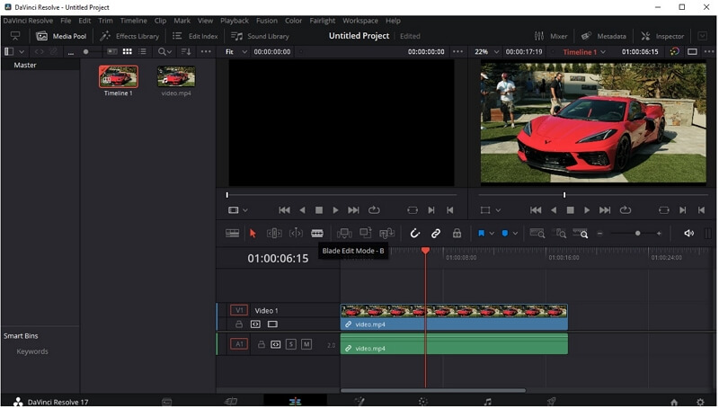This screenshot has height=408, width=719.
Task: Lock the A1 audio track
Action: [x=261, y=344]
